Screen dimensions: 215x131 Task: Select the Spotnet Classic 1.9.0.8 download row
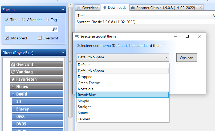146,22
